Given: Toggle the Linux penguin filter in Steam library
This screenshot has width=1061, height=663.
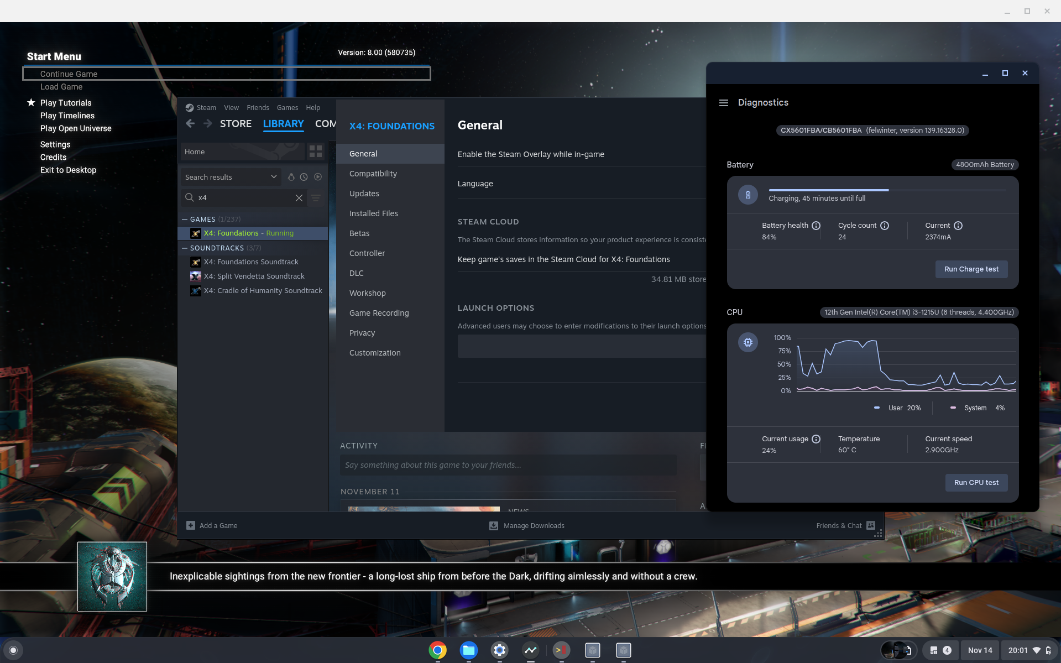Looking at the screenshot, I should [x=291, y=177].
